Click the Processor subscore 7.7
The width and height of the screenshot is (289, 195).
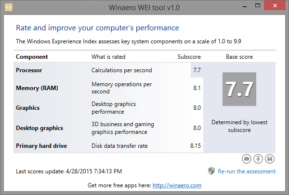[x=197, y=70]
